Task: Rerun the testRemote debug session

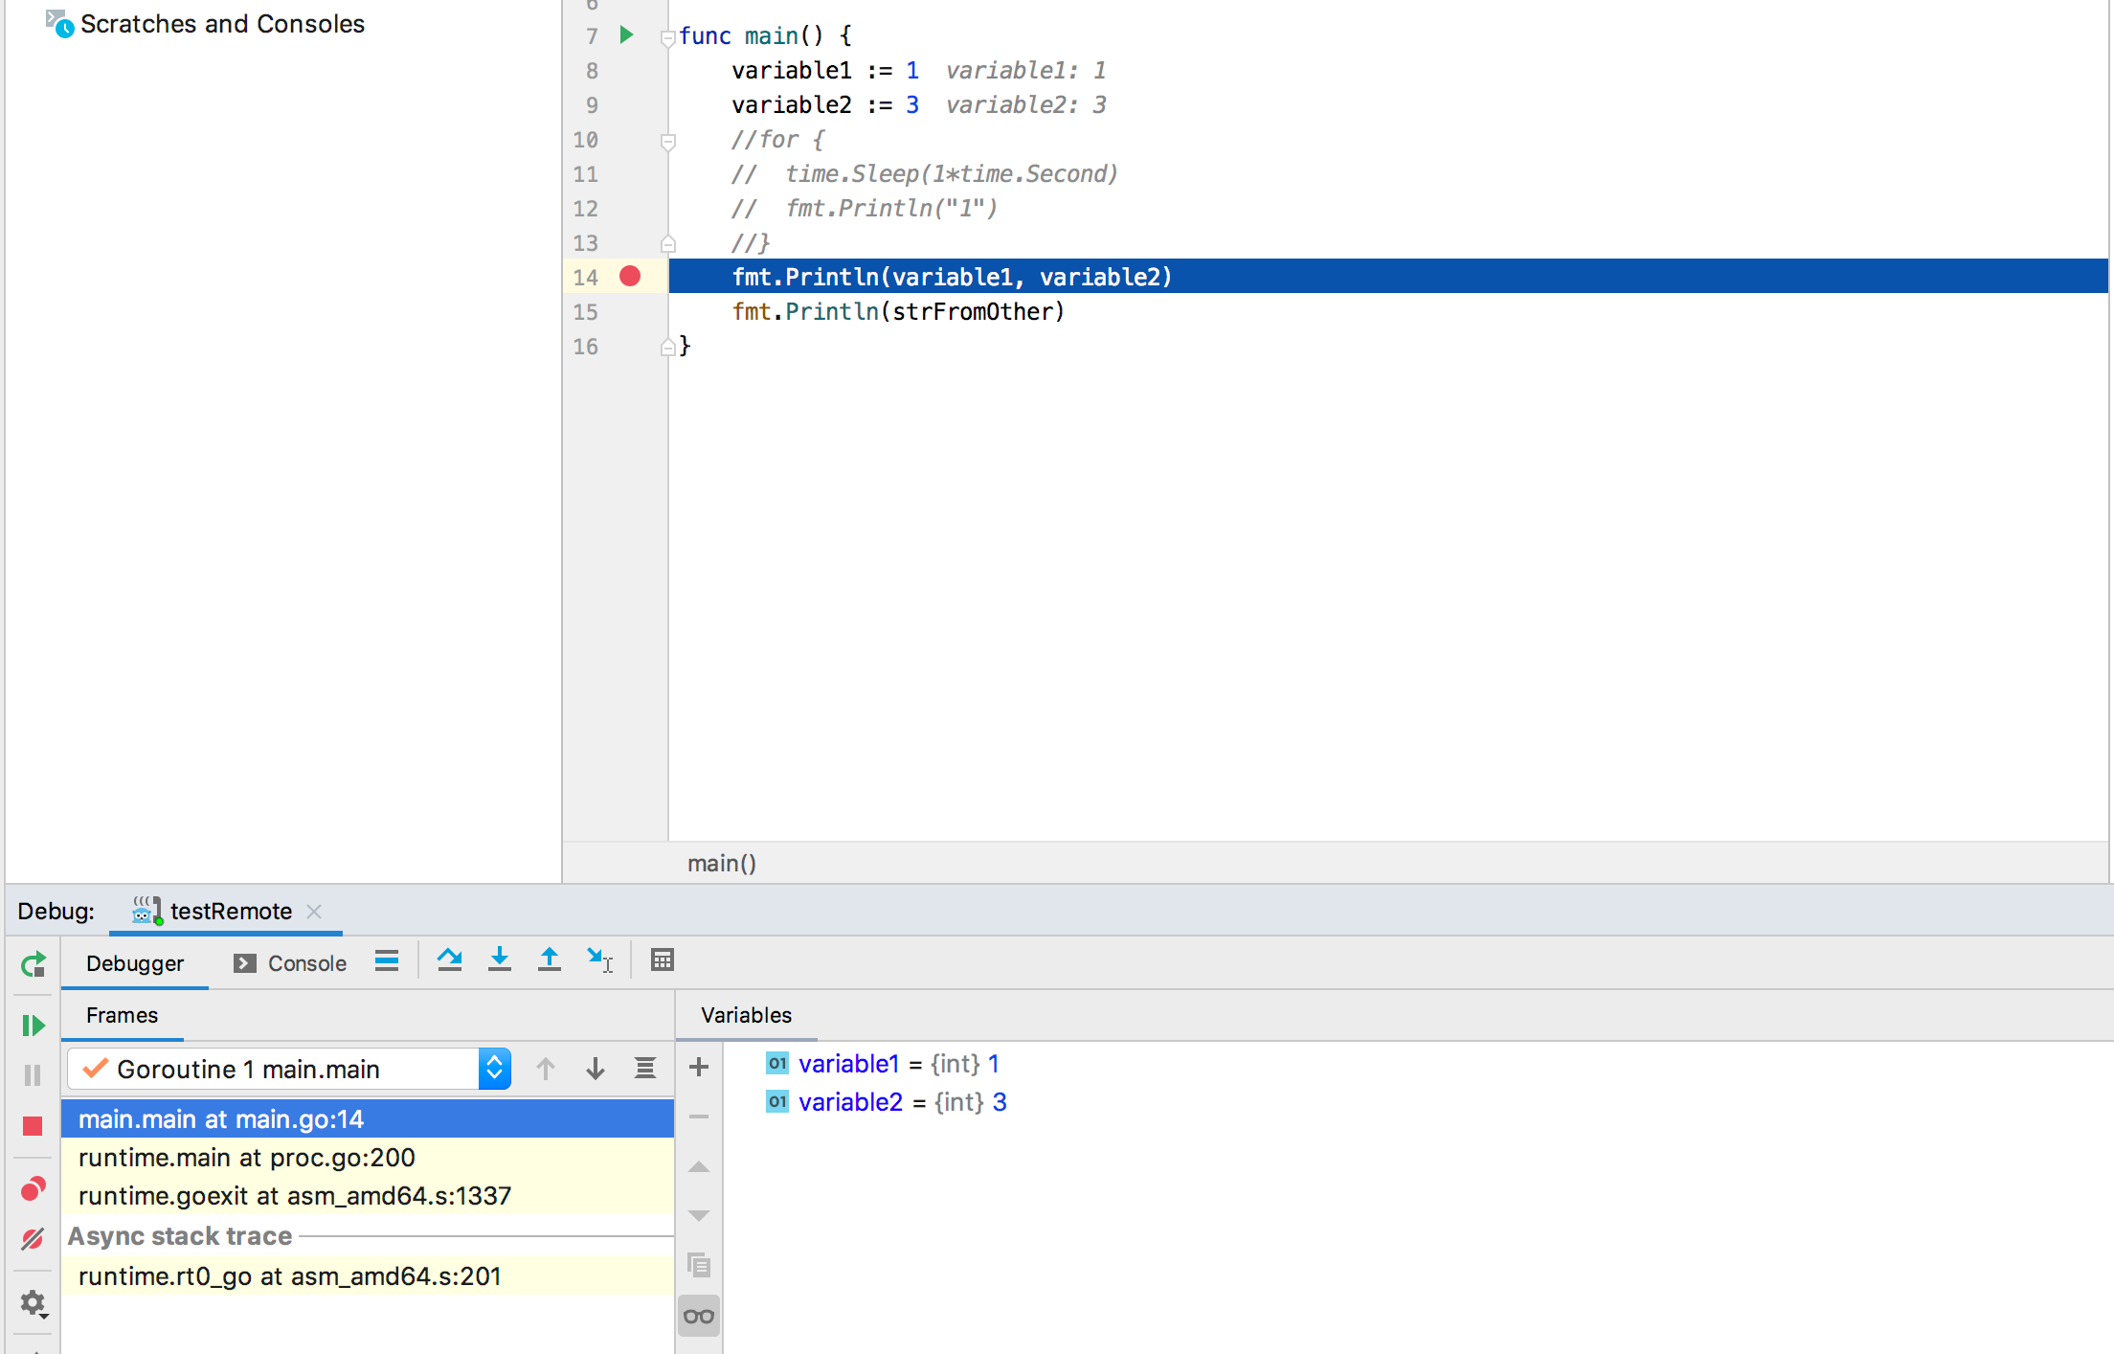Action: (33, 964)
